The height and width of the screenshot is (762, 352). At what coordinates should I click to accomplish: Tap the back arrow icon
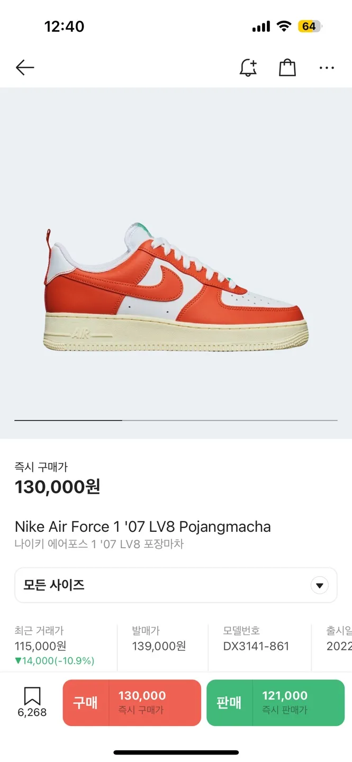[x=25, y=68]
